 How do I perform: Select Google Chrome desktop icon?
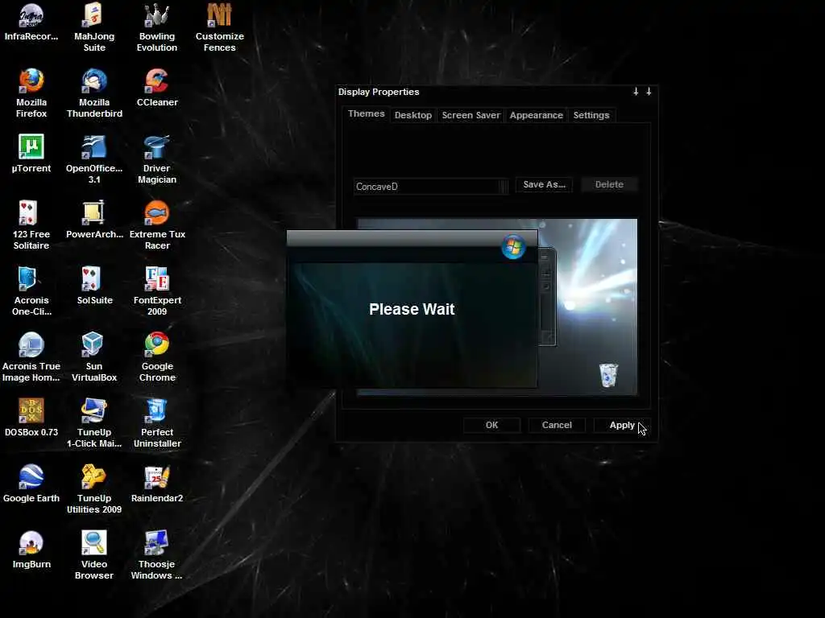157,356
